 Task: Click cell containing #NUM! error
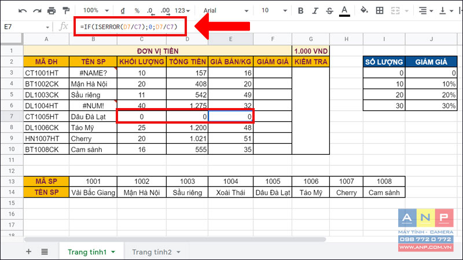pos(93,106)
